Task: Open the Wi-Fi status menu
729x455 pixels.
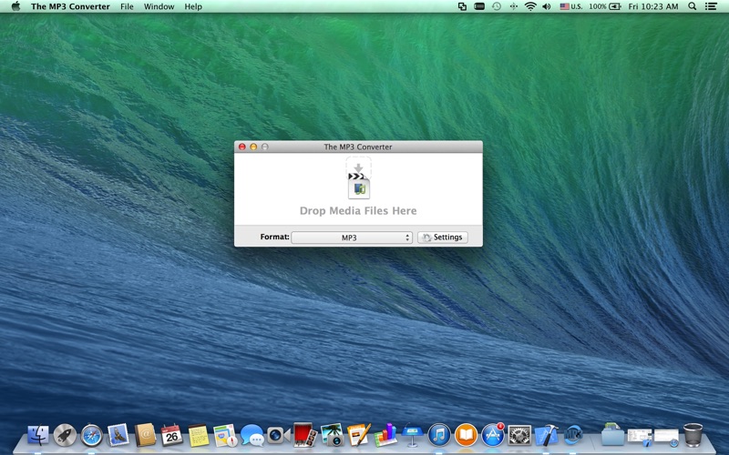Action: [x=530, y=6]
